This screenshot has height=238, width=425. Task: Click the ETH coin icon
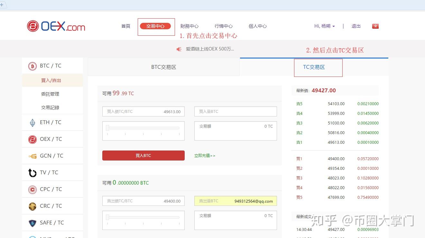32,122
